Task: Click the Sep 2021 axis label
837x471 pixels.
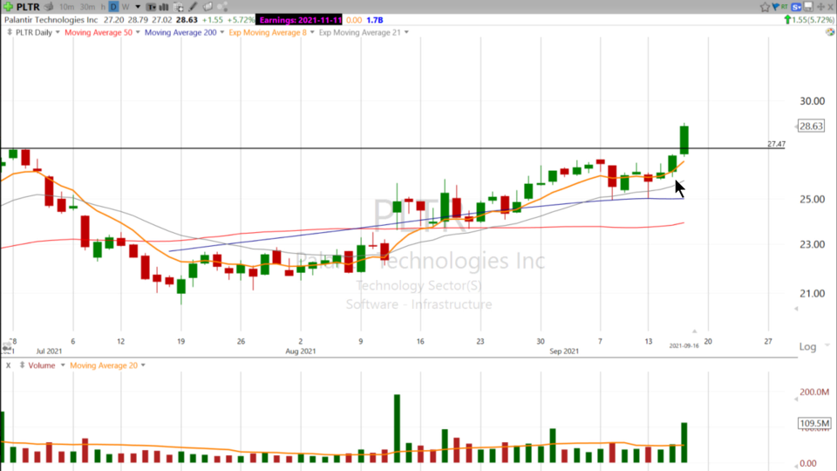Action: (x=564, y=352)
